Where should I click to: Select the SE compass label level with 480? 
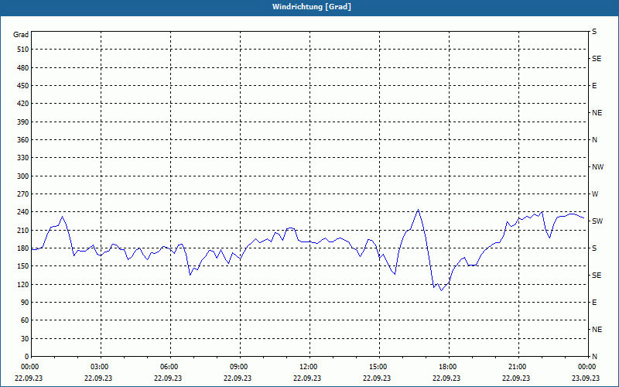597,59
